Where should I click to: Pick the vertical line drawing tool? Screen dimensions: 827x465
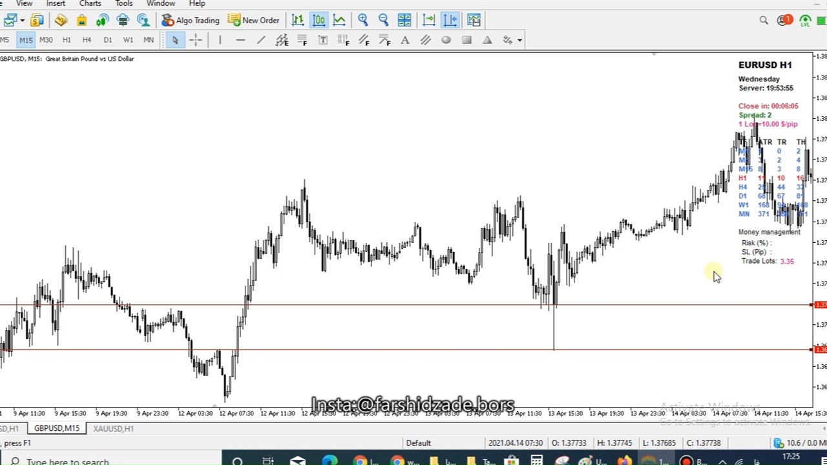pos(220,40)
